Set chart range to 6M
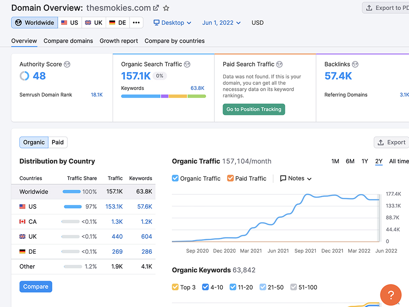The width and height of the screenshot is (409, 307). 350,161
